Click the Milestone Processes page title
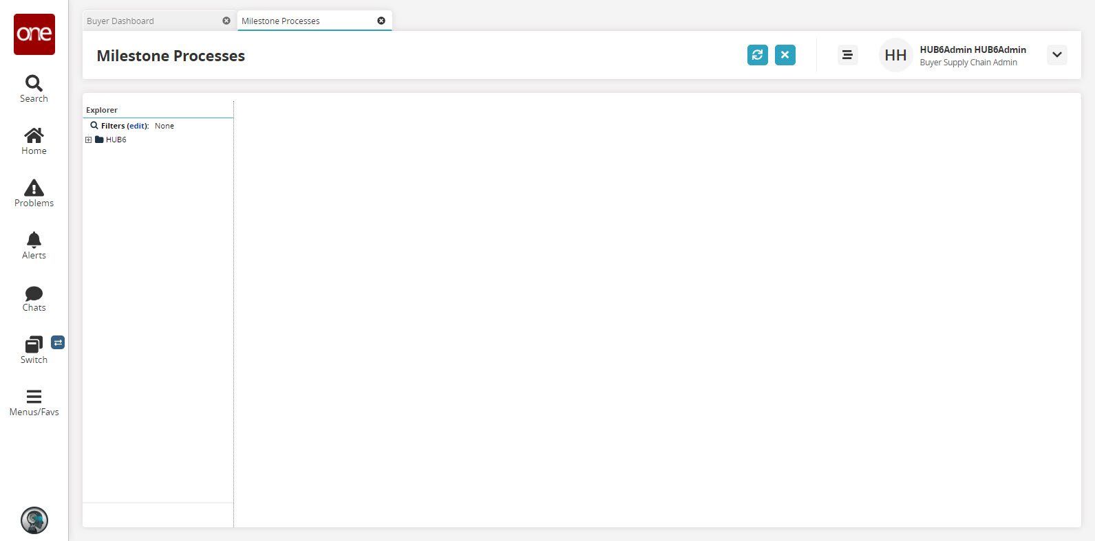The image size is (1095, 541). (171, 56)
